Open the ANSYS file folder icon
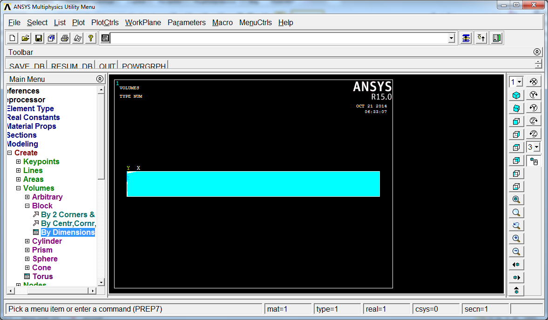Viewport: 548px width, 320px height. (x=25, y=38)
